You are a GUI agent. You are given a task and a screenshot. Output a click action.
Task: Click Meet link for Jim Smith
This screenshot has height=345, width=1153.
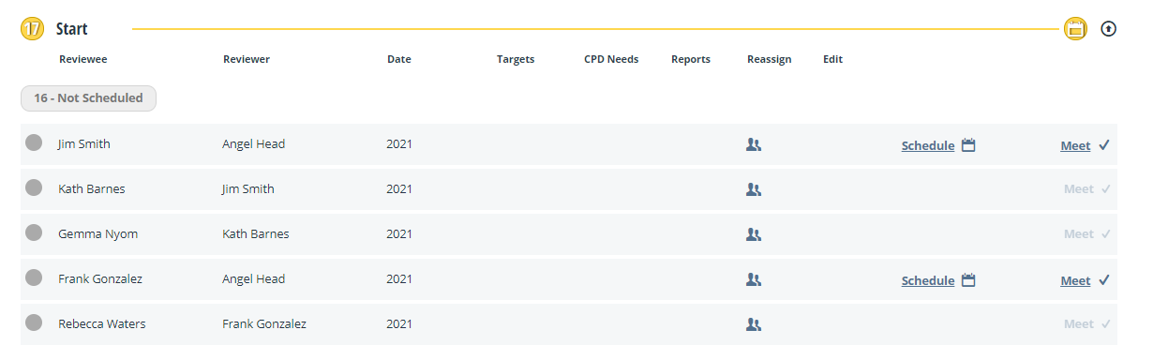1076,145
